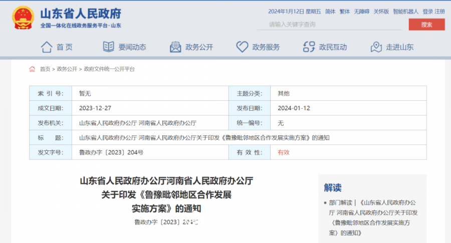Click the 走进山东 map pin icon

376,47
